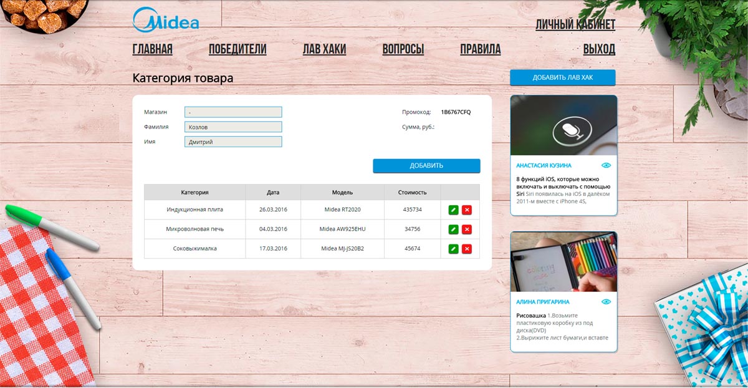Click the Имя field containing Дмитрий
This screenshot has width=748, height=388.
[233, 142]
